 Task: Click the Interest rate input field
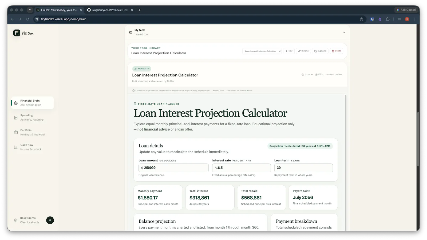coord(242,168)
